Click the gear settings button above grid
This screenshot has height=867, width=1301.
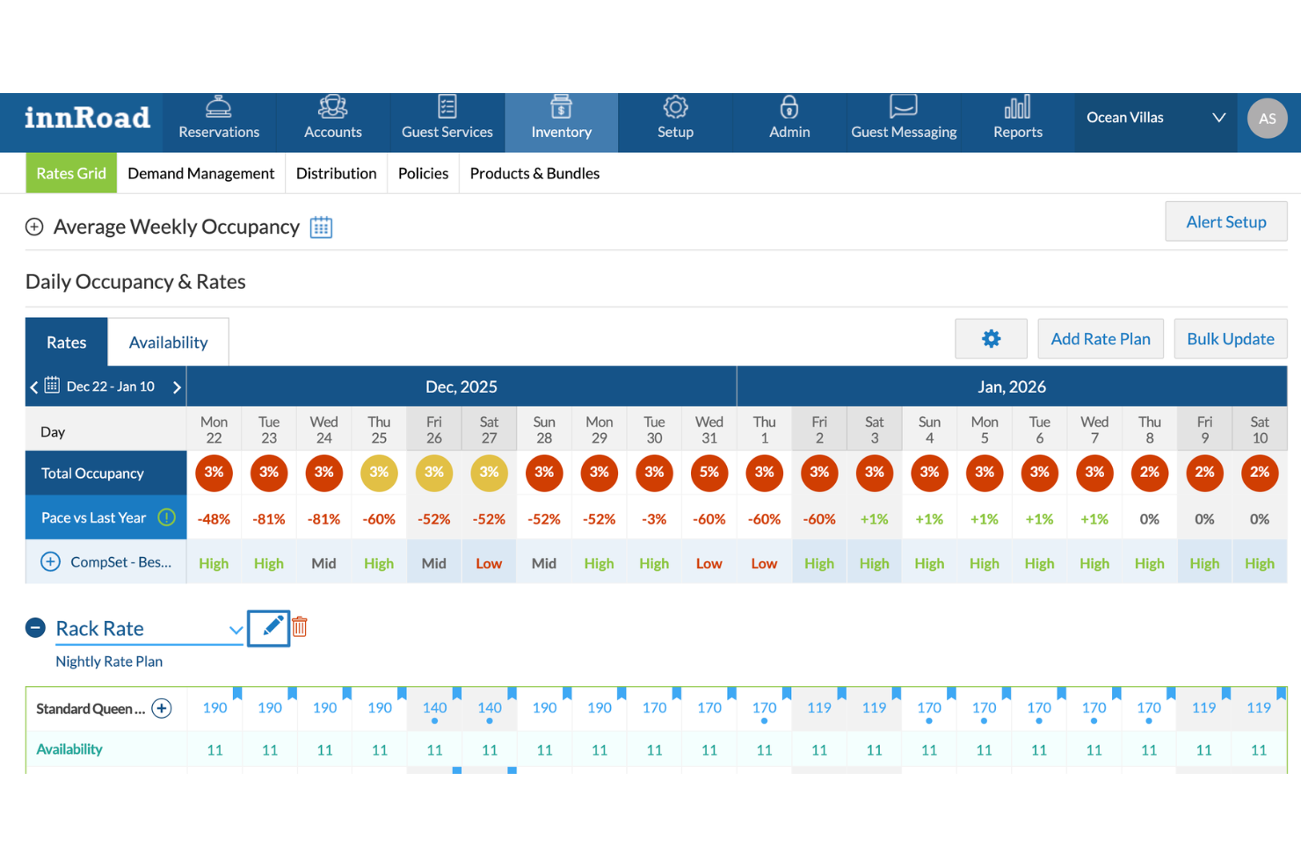point(991,339)
